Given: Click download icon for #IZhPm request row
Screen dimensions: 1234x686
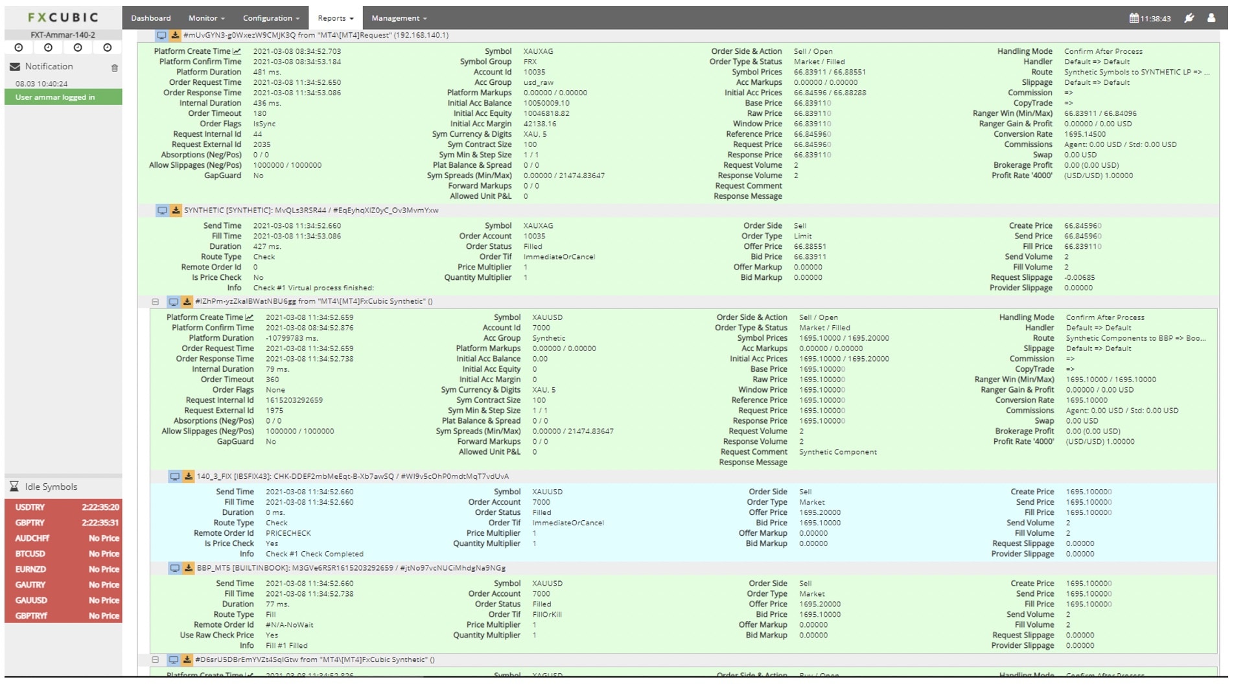Looking at the screenshot, I should (x=187, y=302).
